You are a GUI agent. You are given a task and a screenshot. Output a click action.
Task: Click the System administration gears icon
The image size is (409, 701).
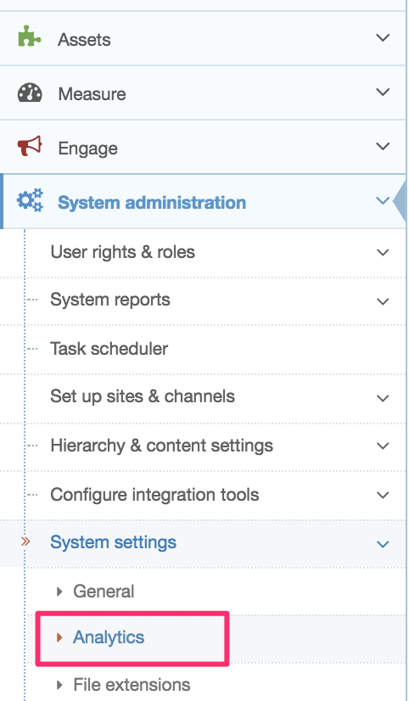click(x=30, y=199)
